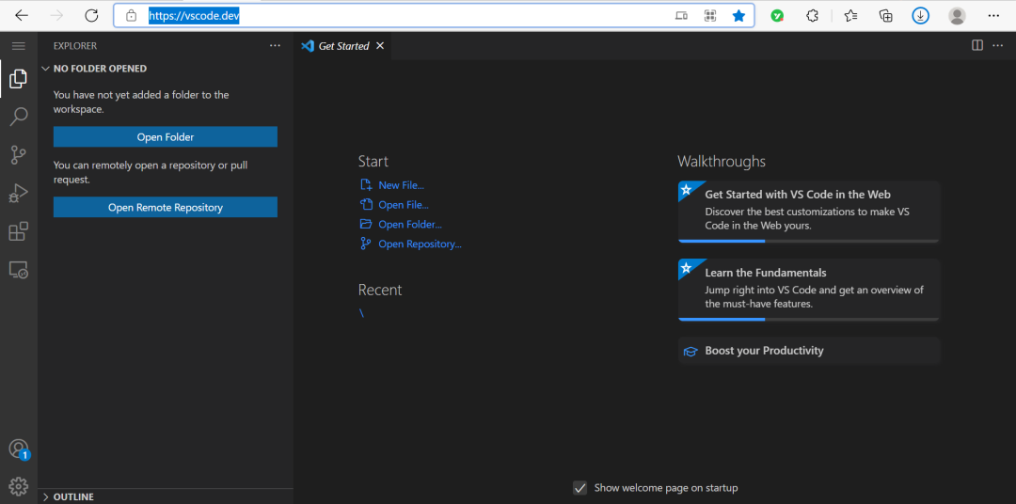1016x504 pixels.
Task: Open the Explorer view in activity bar
Action: click(18, 79)
